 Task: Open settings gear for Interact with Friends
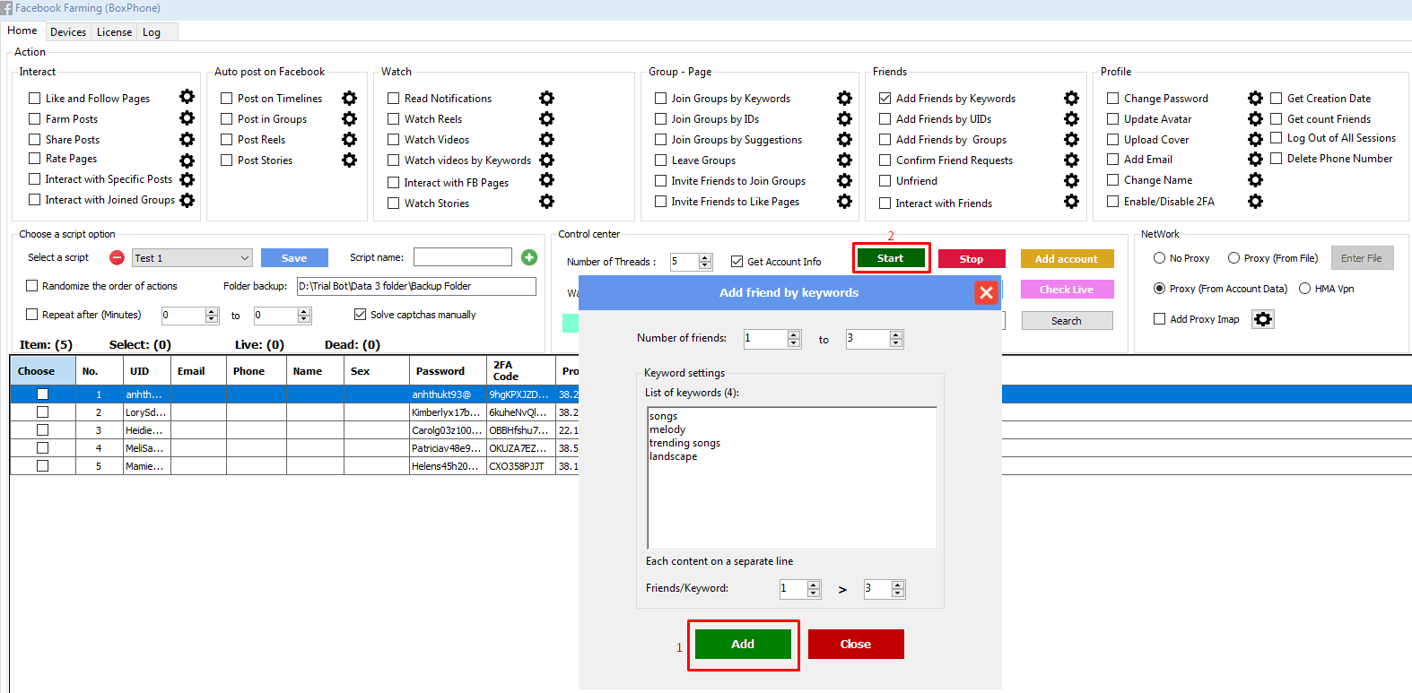[x=1071, y=201]
